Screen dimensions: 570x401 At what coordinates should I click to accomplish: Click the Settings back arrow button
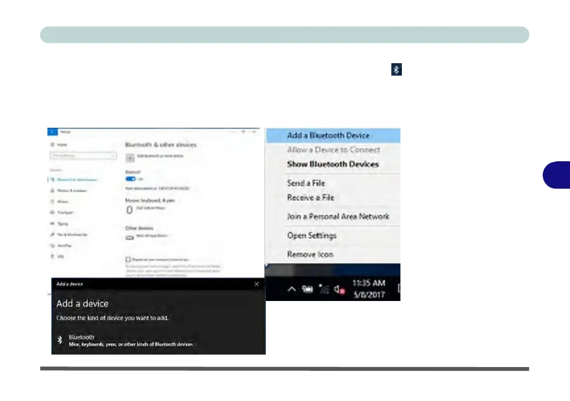[52, 132]
